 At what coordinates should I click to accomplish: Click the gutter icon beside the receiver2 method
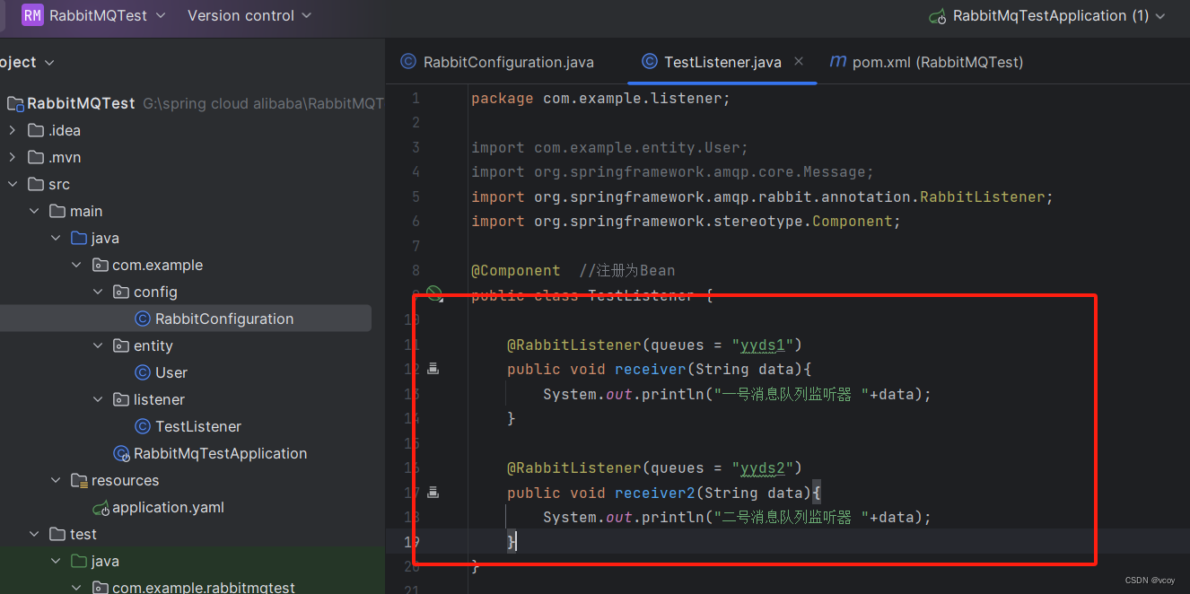point(433,492)
